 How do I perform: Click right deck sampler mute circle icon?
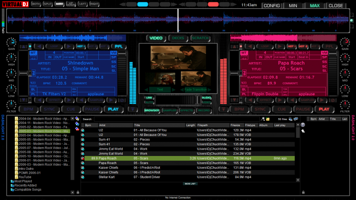point(333,100)
